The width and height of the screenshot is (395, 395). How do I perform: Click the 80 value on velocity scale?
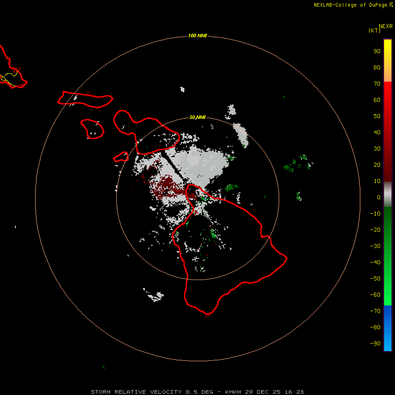coord(377,67)
